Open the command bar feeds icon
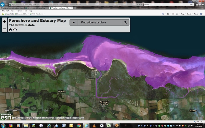The width and height of the screenshot is (205, 128). (168, 14)
